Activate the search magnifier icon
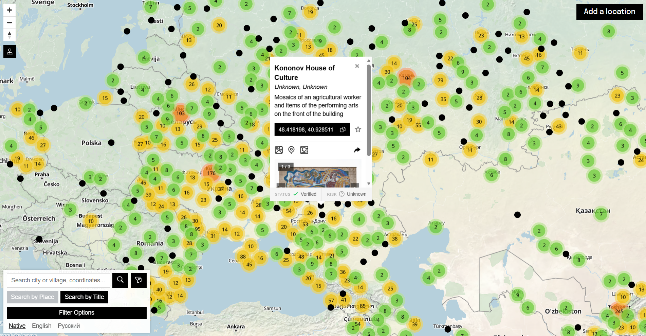The image size is (646, 336). point(120,280)
